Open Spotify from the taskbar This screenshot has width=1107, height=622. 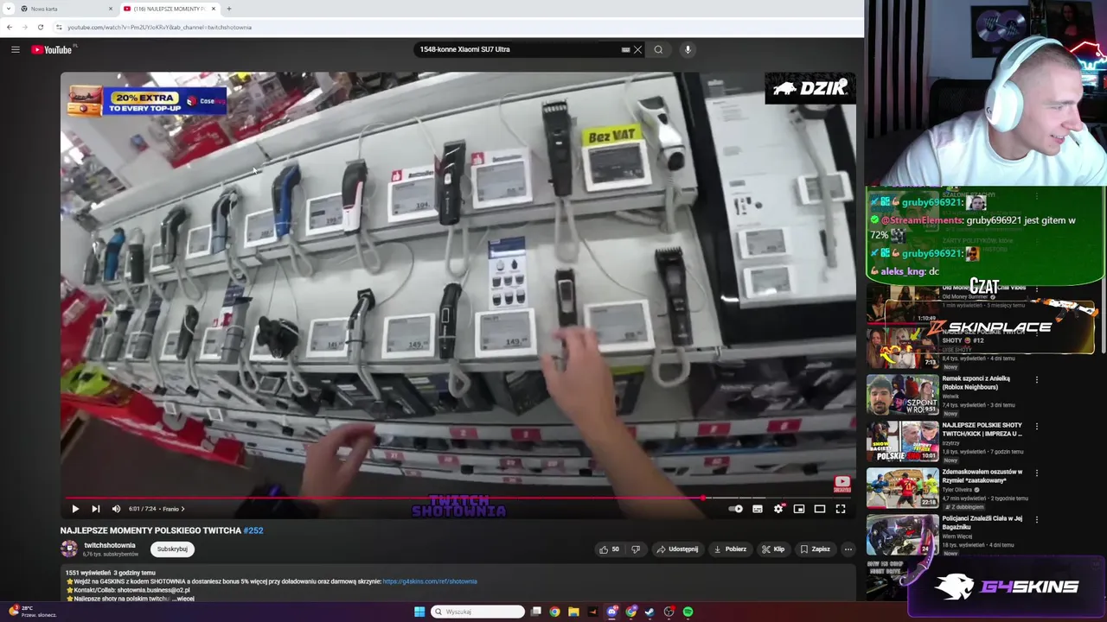pyautogui.click(x=688, y=612)
